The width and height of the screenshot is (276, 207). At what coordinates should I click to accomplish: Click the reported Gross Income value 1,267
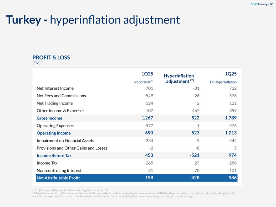(147, 118)
